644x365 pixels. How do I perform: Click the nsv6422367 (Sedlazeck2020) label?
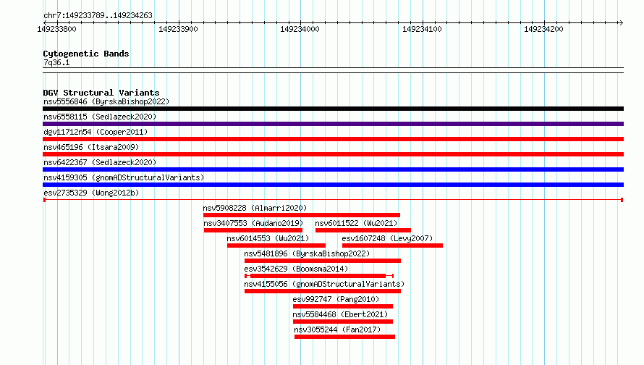coord(100,162)
